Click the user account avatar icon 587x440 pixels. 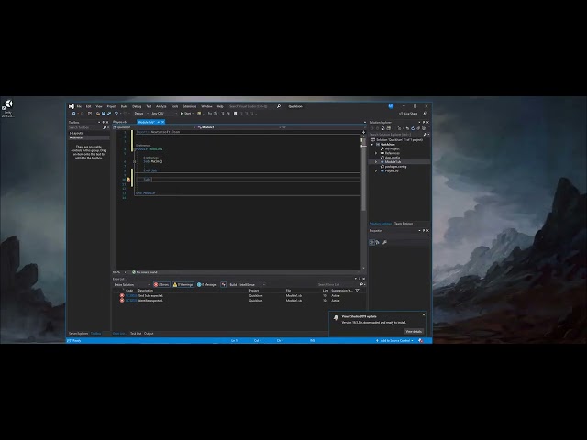click(391, 106)
